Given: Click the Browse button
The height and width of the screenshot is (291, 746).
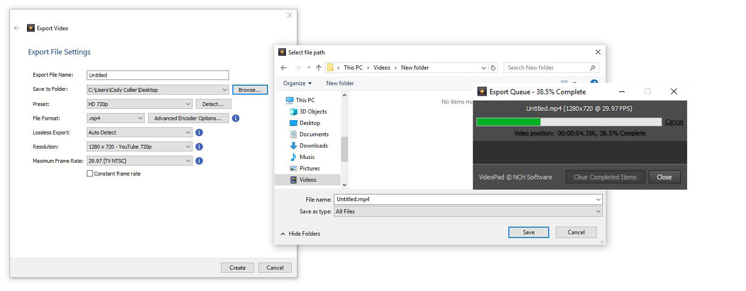Looking at the screenshot, I should pos(250,89).
